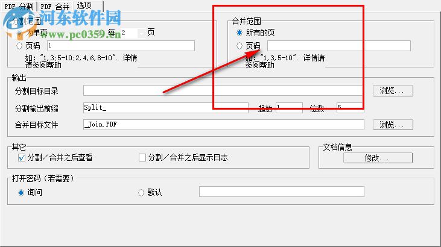The width and height of the screenshot is (441, 247).
Task: Browse for the 分割目标目录 folder
Action: (x=393, y=90)
